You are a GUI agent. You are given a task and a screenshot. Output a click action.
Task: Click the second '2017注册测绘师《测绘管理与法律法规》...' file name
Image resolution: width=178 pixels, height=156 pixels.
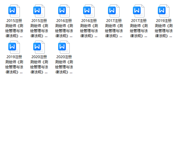(139, 28)
